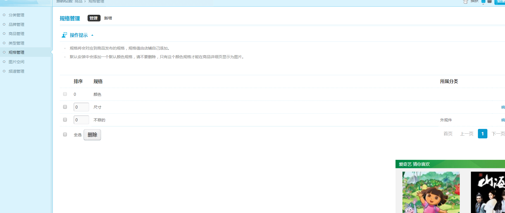Viewport: 505px width, 213px height.
Task: Open the 山海 drama poster thumbnail
Action: click(488, 192)
